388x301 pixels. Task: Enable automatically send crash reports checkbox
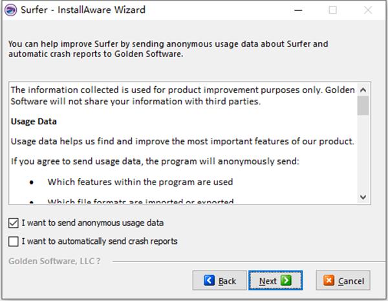[14, 241]
